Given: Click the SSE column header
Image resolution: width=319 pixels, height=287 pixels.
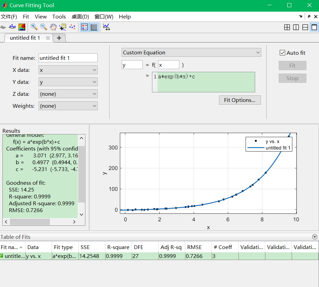Looking at the screenshot, I should click(92, 247).
